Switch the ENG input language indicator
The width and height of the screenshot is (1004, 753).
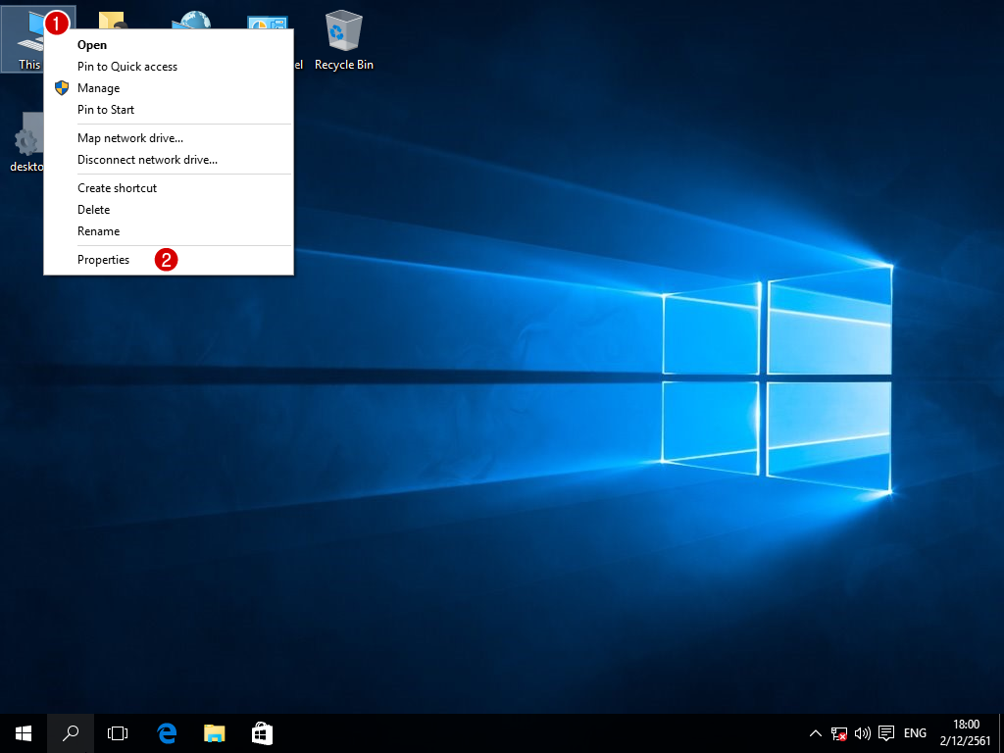coord(915,732)
